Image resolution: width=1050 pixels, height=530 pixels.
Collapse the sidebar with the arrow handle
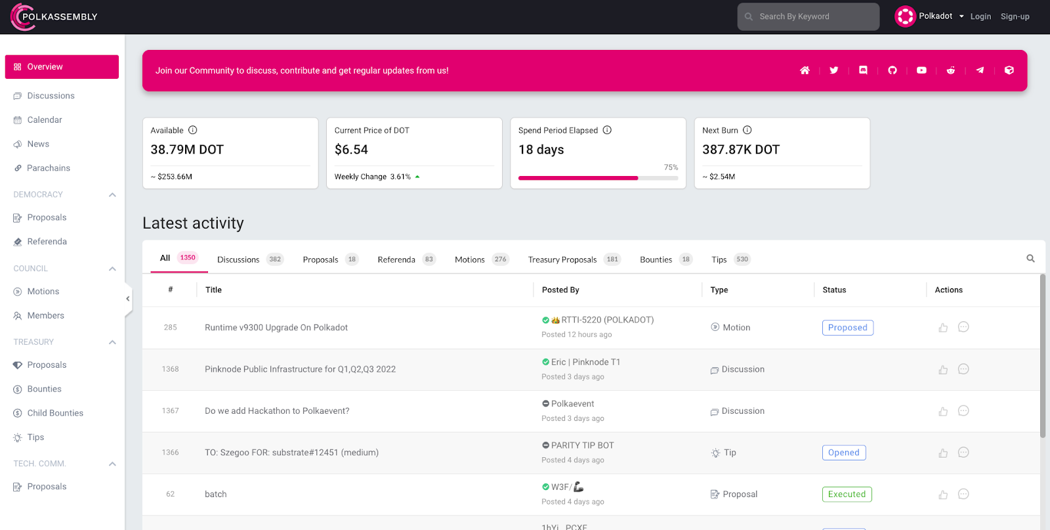pos(128,299)
